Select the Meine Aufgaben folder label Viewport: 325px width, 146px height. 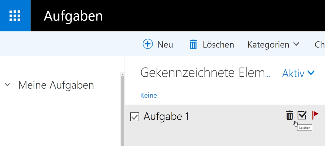56,85
